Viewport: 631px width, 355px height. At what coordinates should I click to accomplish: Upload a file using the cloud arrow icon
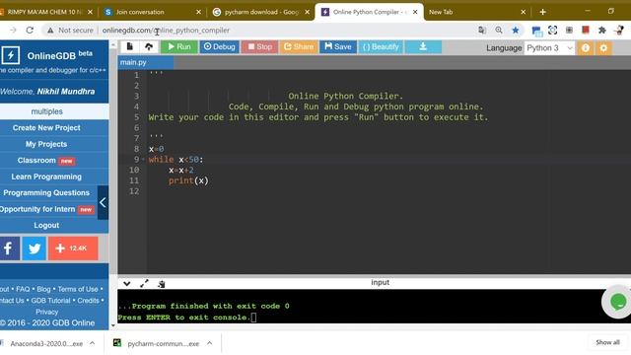pyautogui.click(x=149, y=46)
